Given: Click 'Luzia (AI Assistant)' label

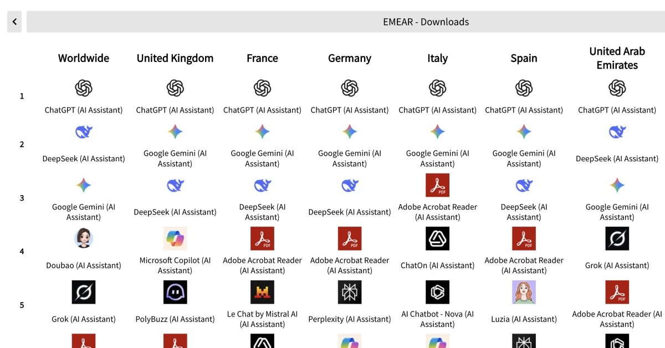Looking at the screenshot, I should click(x=524, y=319).
